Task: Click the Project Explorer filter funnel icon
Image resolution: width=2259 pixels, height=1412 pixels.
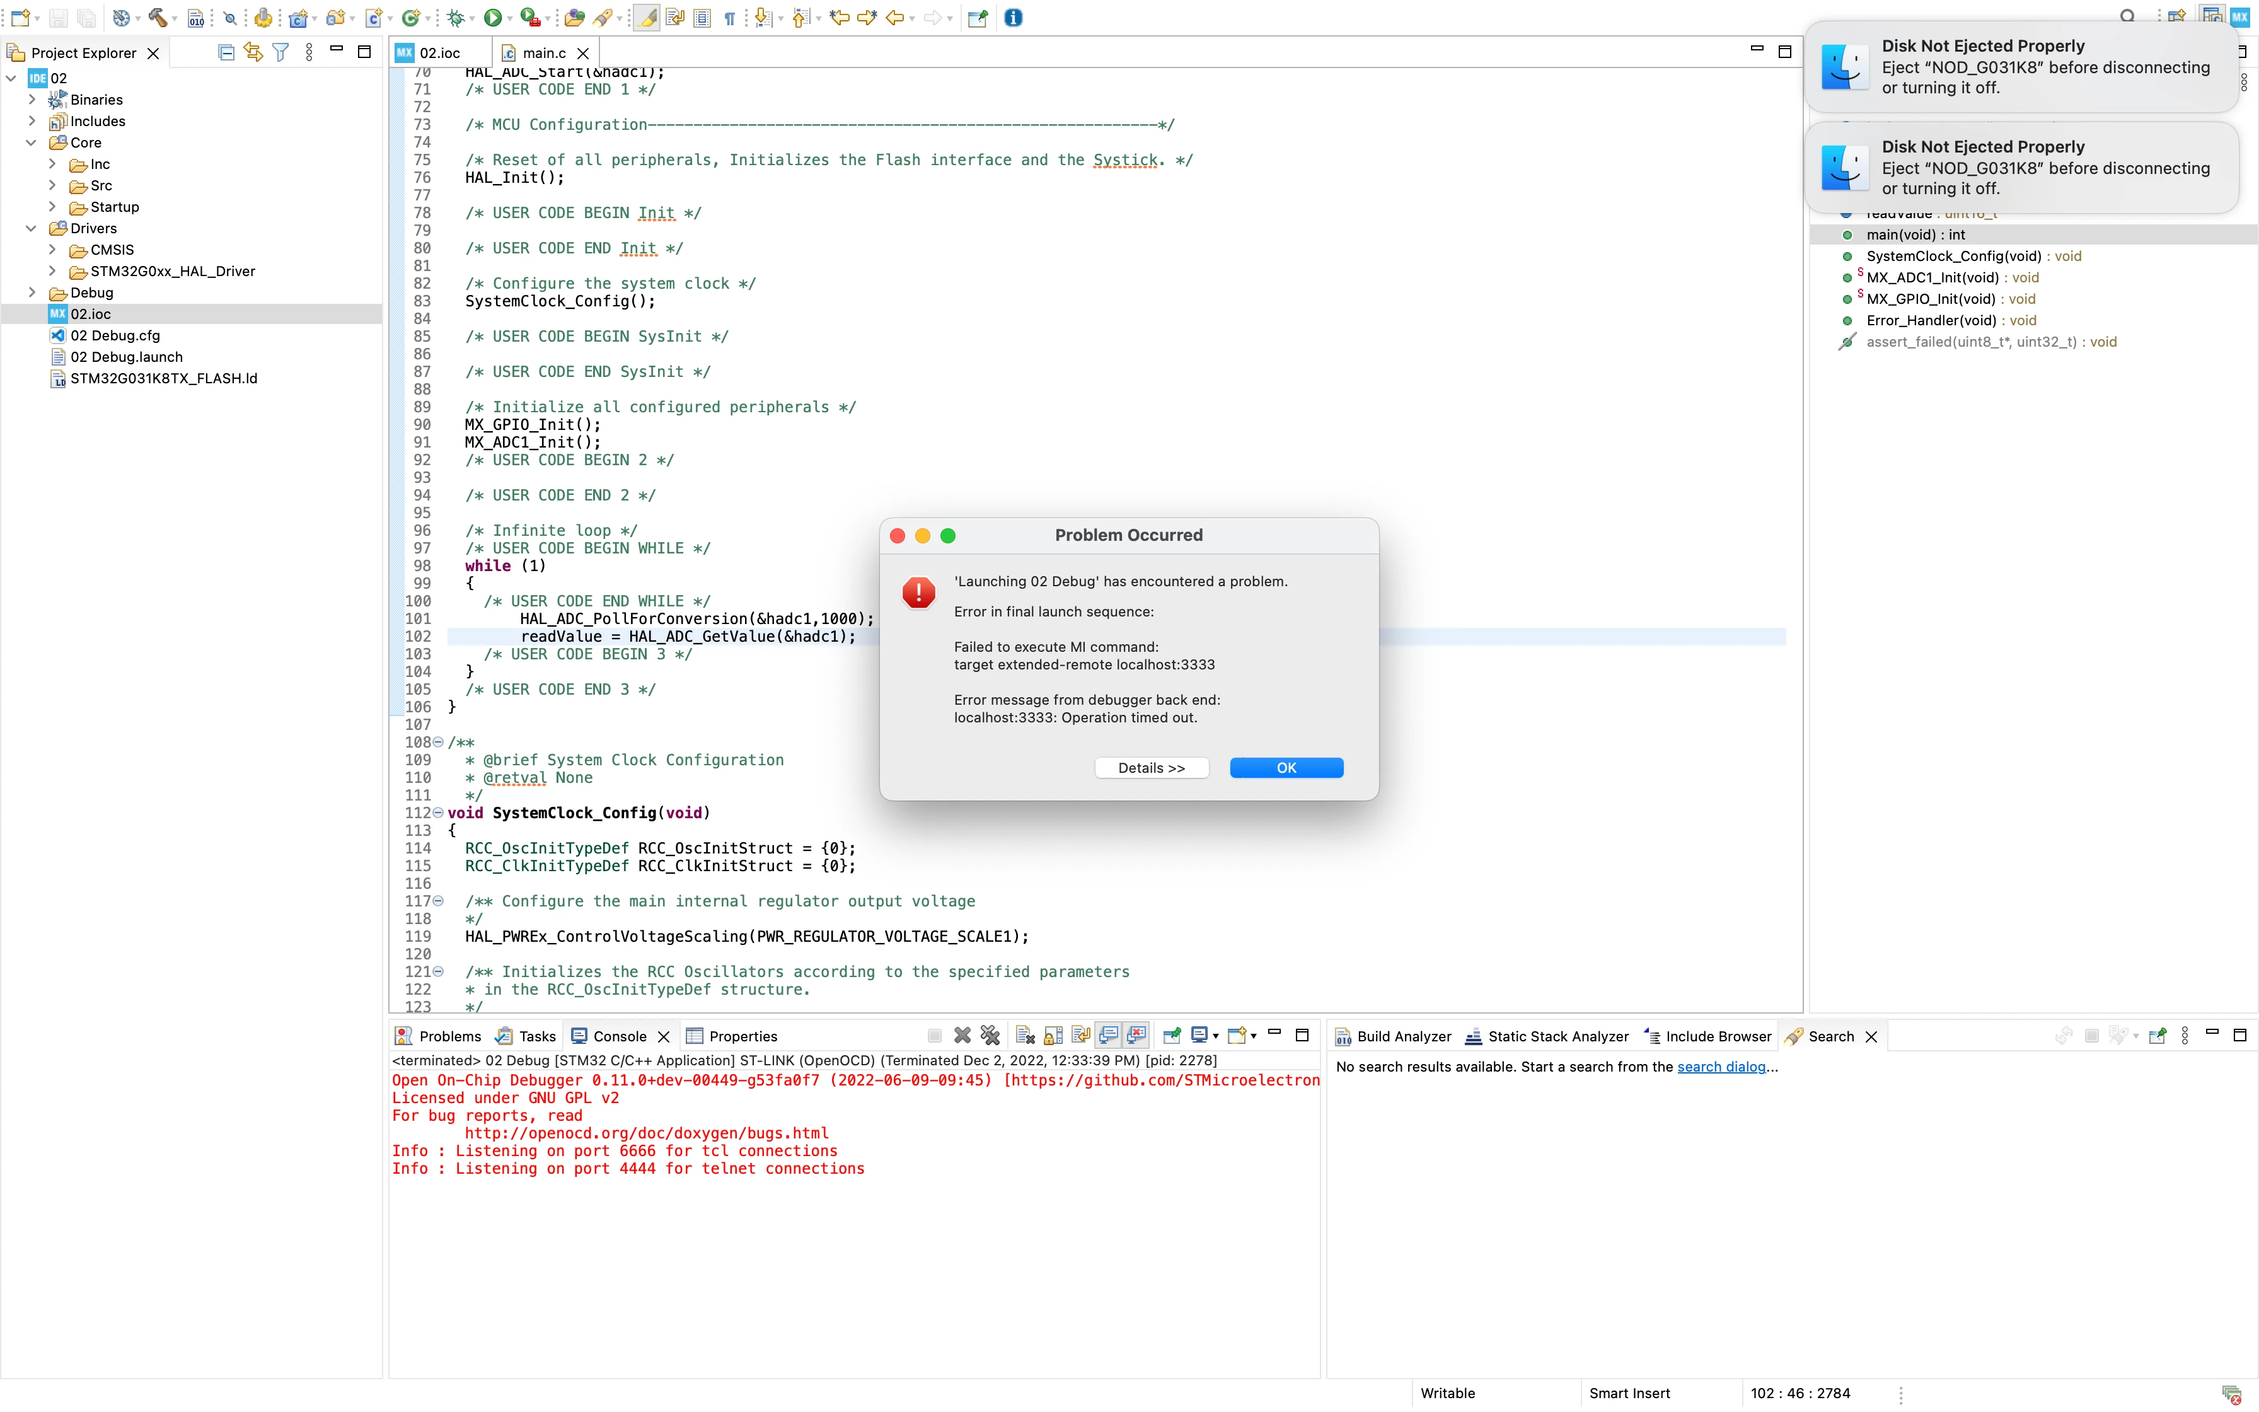Action: (280, 52)
